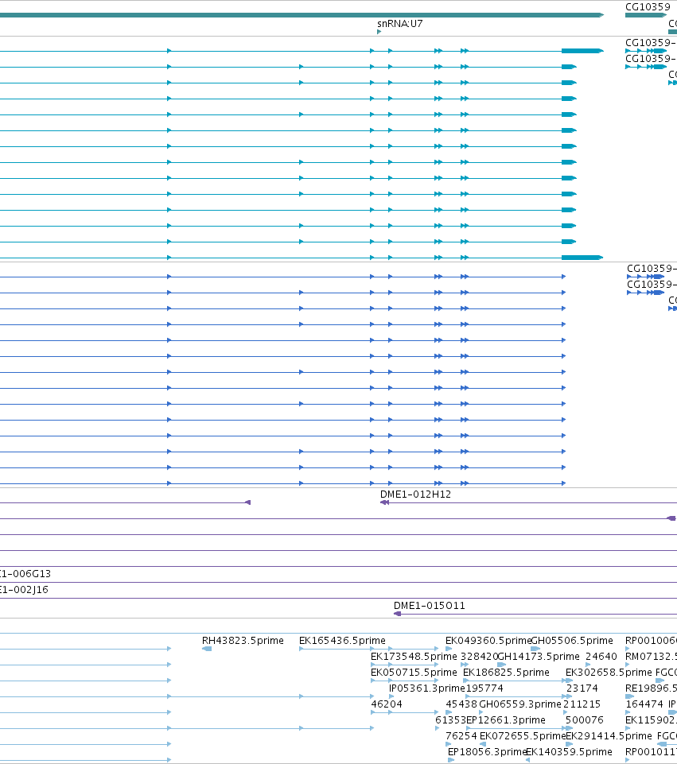
Task: Select the DME1-012H12 clone label
Action: click(x=415, y=494)
